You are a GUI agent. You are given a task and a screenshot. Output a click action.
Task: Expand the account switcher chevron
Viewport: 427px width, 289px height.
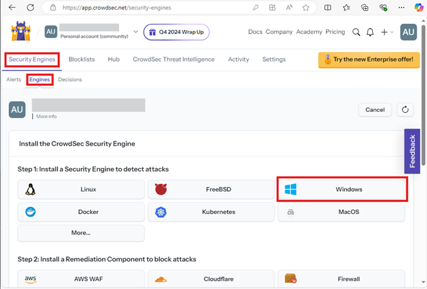tap(135, 32)
